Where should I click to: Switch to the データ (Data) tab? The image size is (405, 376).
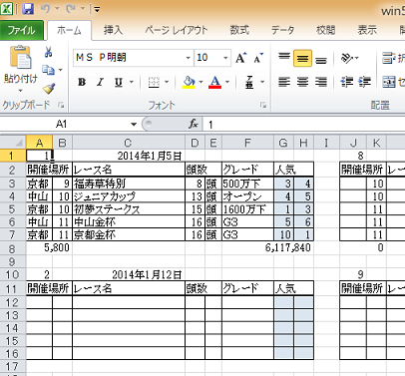(x=282, y=30)
